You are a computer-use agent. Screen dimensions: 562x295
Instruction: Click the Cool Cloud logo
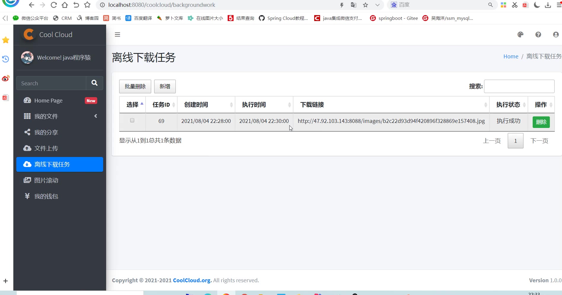(29, 34)
